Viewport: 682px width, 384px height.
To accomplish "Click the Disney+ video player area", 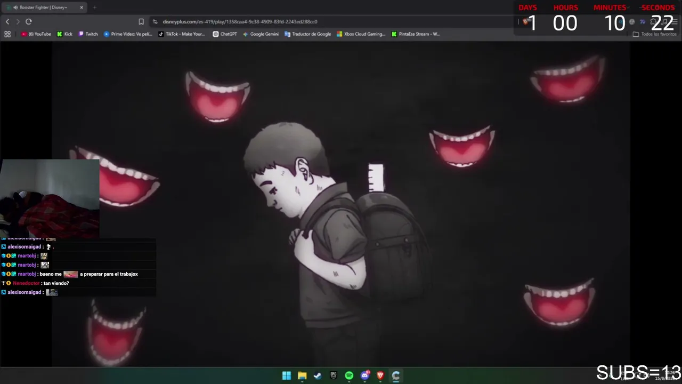I will (x=341, y=204).
